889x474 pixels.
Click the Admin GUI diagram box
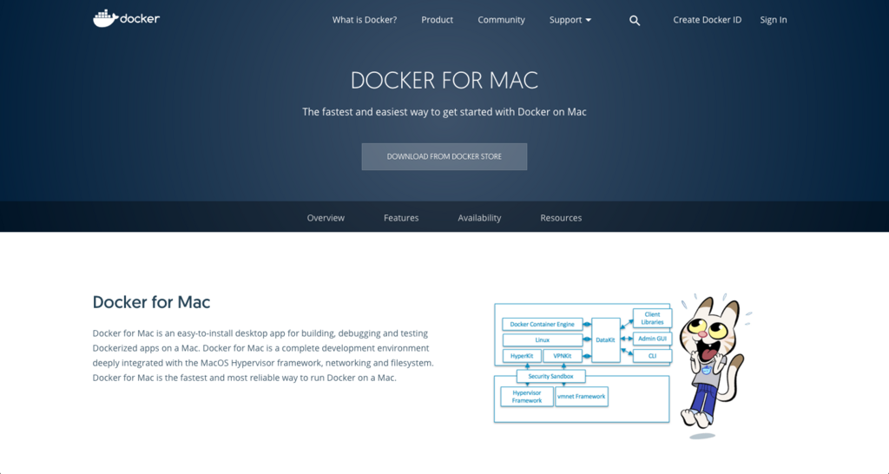click(x=652, y=339)
